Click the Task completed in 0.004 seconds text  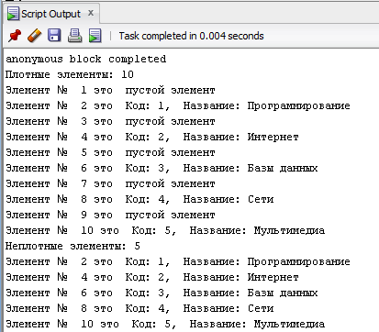(191, 36)
